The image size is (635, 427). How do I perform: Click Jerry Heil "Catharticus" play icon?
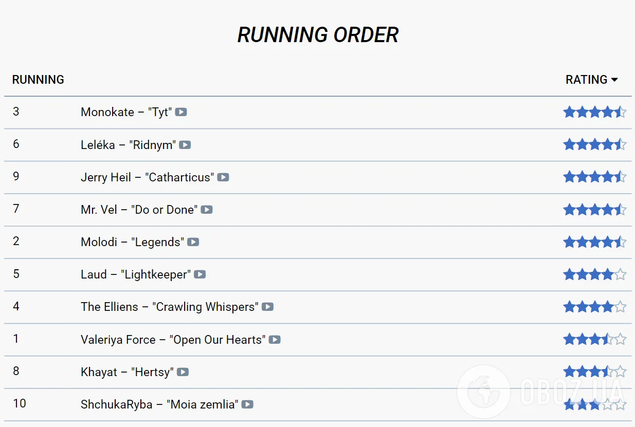(x=223, y=177)
